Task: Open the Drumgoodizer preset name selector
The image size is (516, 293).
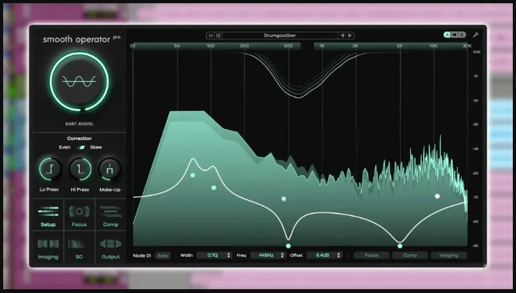Action: point(280,36)
